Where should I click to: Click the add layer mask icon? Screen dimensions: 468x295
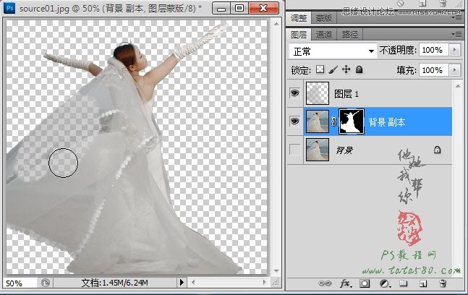point(365,283)
